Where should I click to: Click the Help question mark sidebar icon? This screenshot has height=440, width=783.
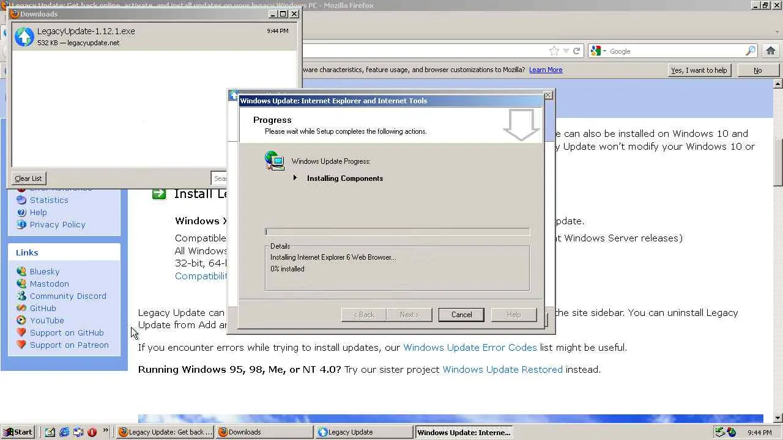tap(21, 212)
